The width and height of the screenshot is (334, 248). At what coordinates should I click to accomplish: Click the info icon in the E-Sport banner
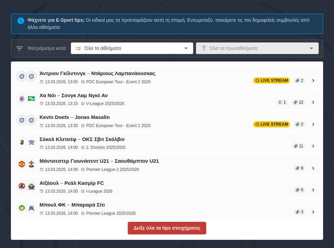click(21, 21)
